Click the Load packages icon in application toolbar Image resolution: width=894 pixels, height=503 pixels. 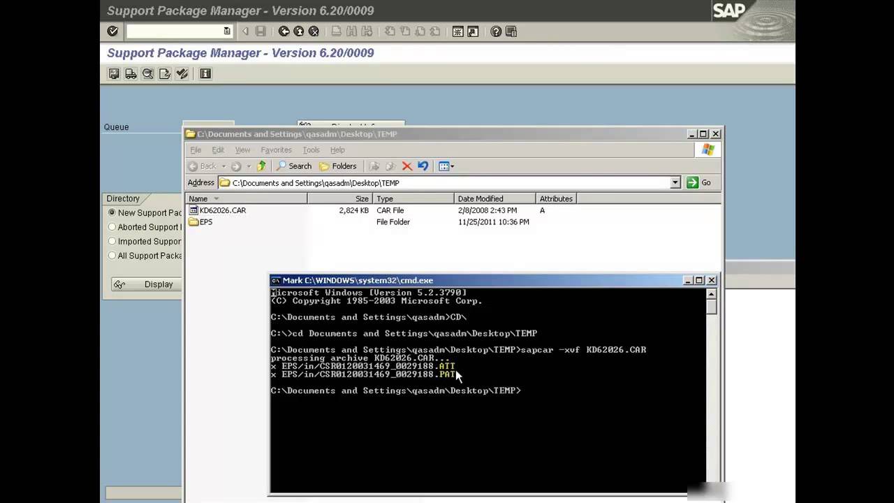pos(114,73)
